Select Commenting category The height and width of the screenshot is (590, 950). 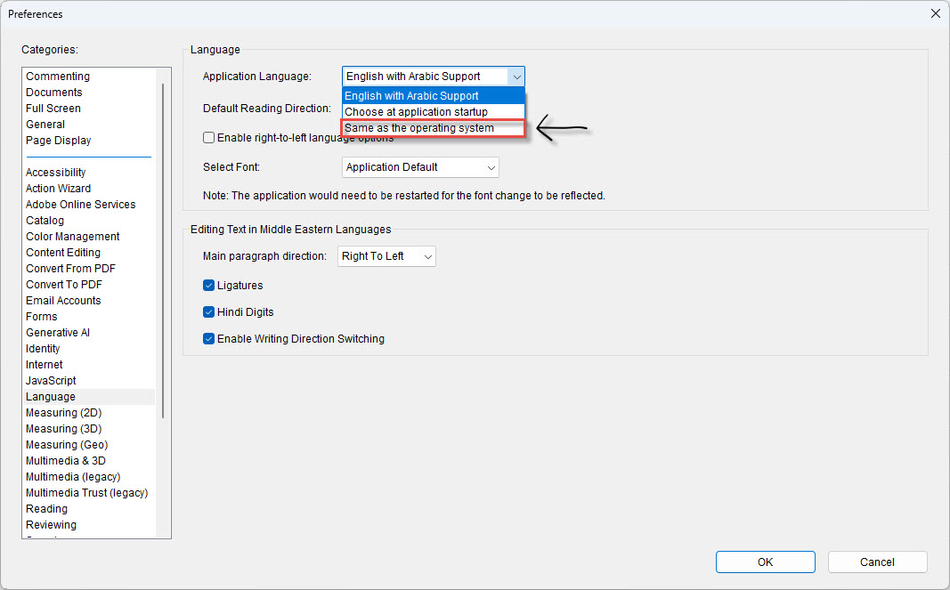[x=58, y=77]
